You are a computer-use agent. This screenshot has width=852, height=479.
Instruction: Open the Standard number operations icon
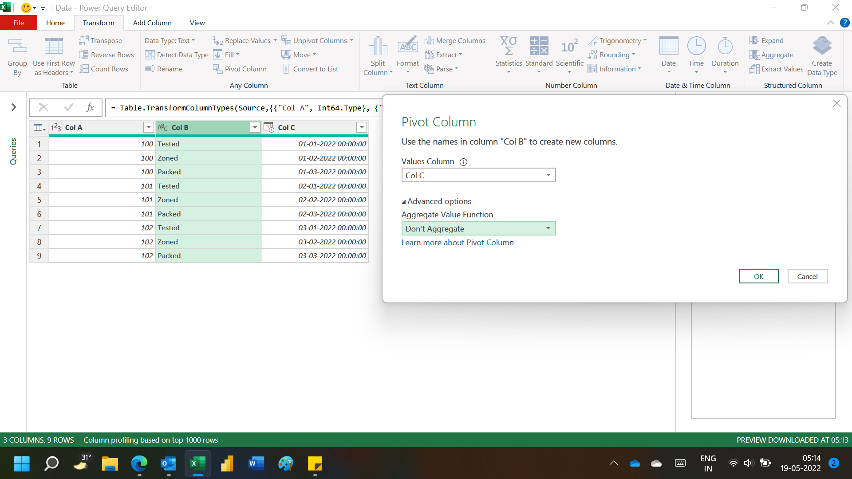539,46
